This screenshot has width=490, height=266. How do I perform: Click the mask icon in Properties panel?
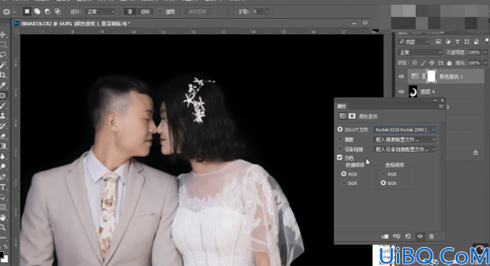click(x=352, y=116)
